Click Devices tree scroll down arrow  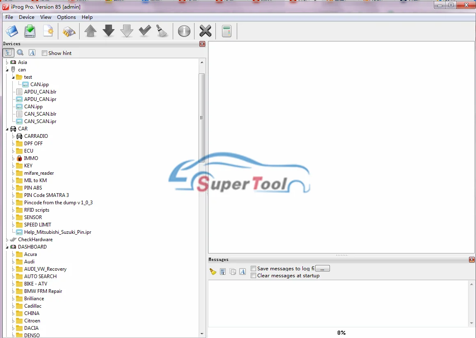tap(202, 334)
